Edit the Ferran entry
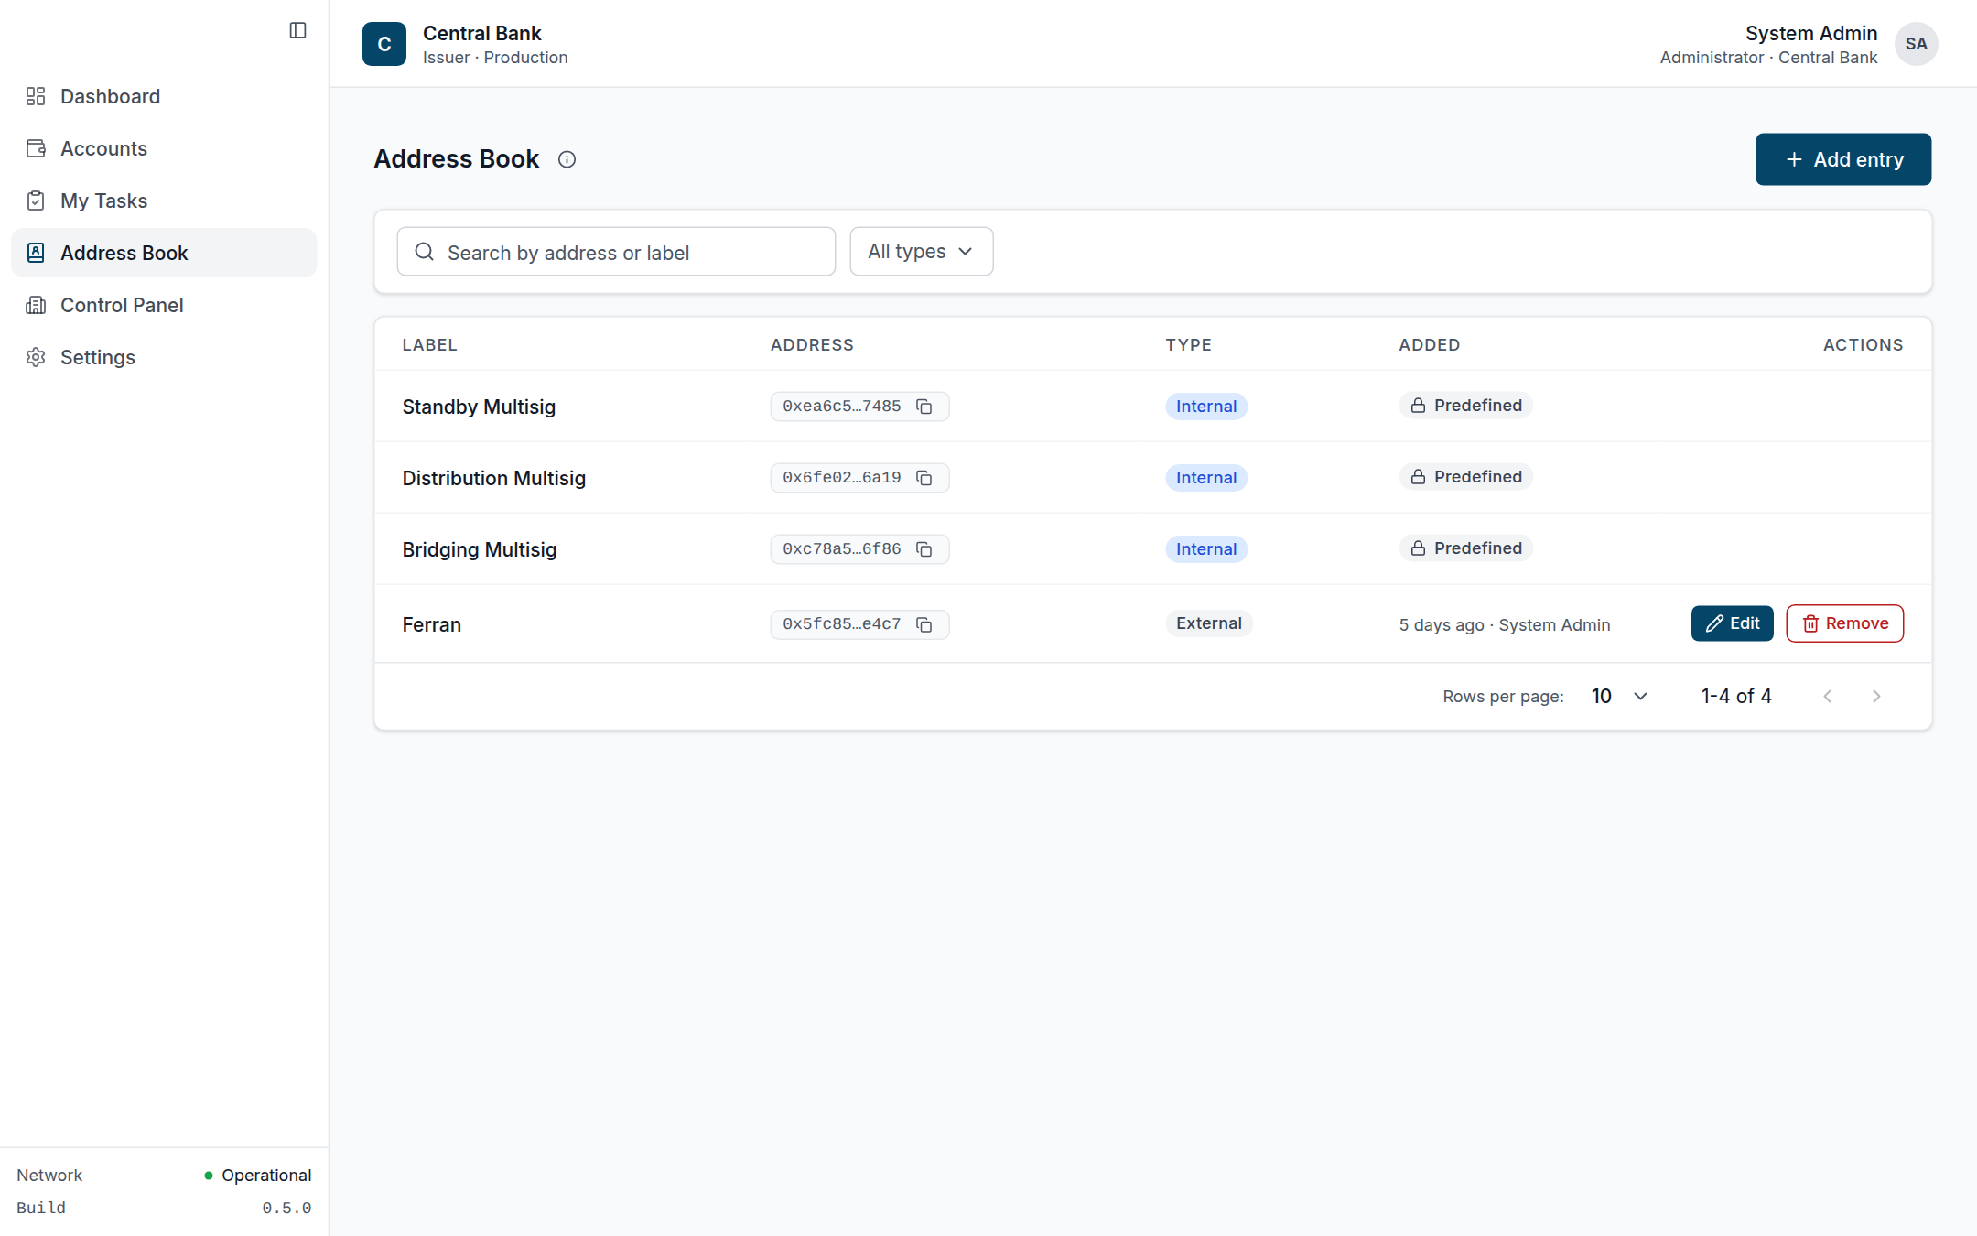The width and height of the screenshot is (1977, 1236). tap(1732, 623)
